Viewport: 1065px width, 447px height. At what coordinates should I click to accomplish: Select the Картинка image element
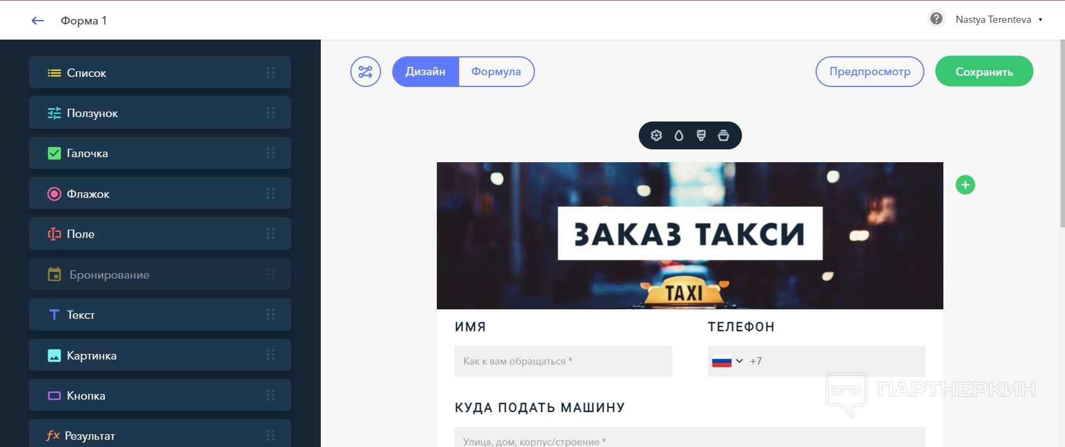coord(160,355)
